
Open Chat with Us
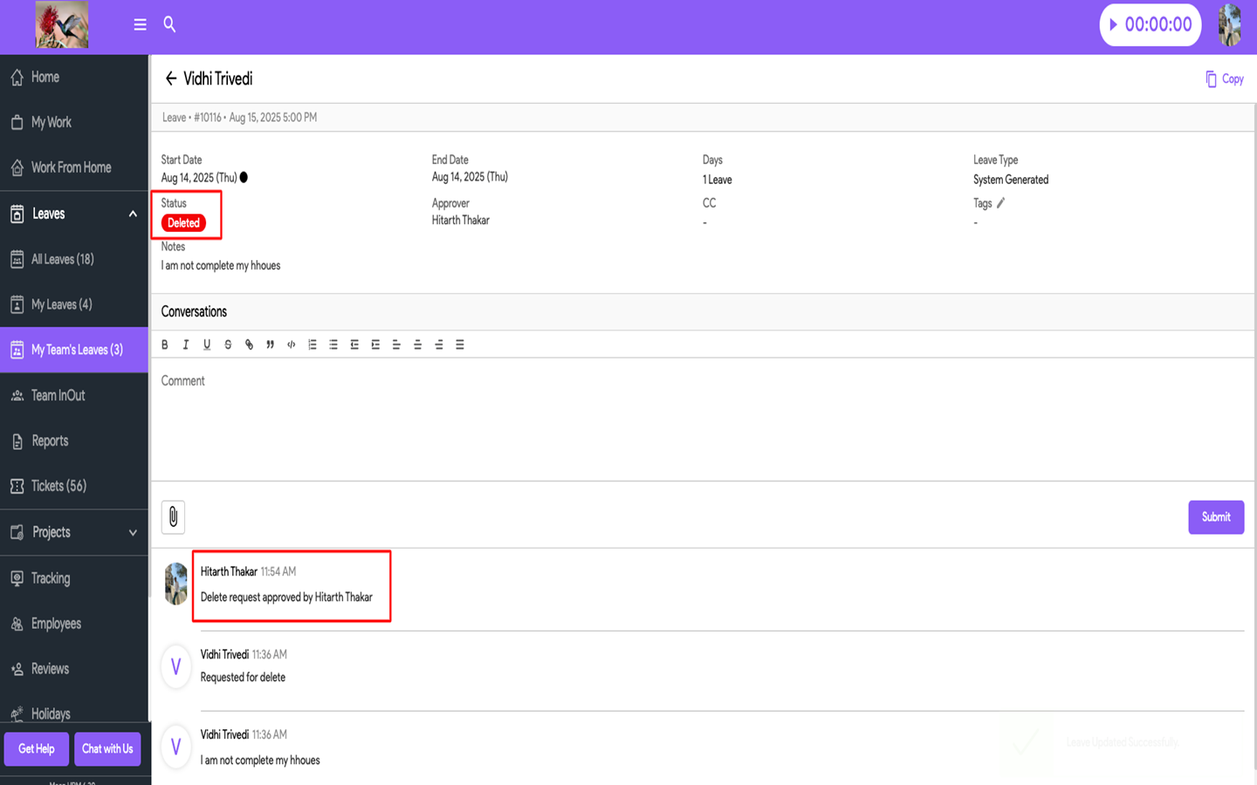click(107, 748)
